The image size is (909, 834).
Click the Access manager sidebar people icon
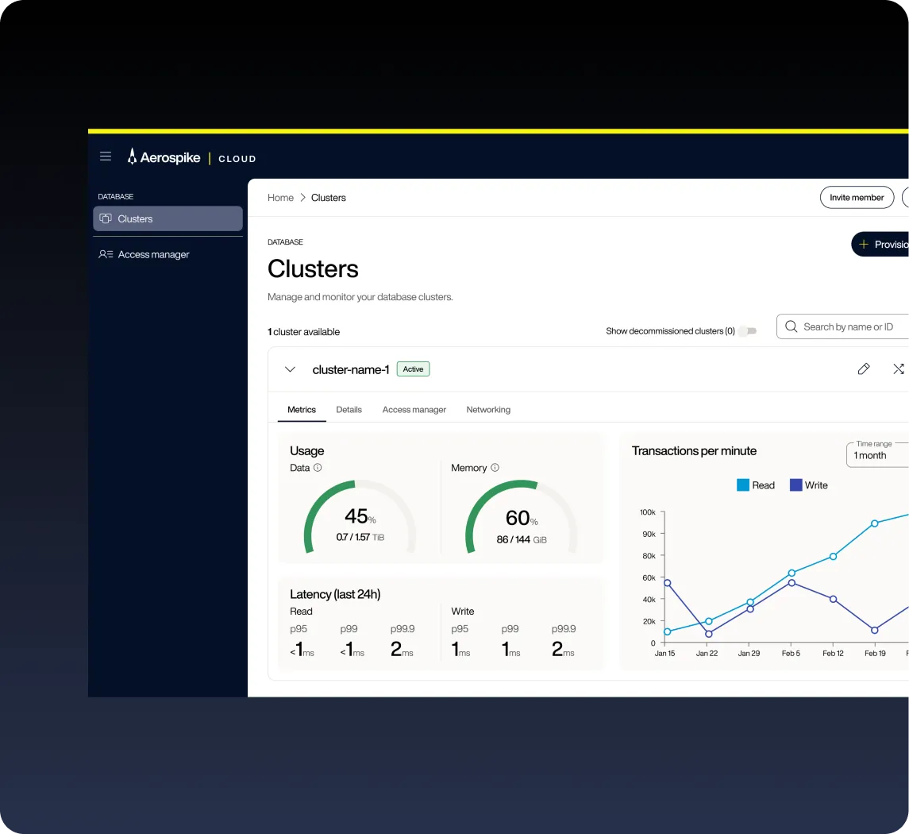click(106, 254)
